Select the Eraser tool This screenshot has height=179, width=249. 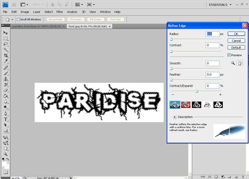(x=5, y=90)
